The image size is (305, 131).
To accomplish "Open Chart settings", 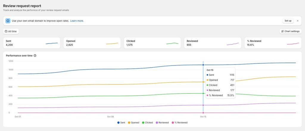I will (x=290, y=31).
